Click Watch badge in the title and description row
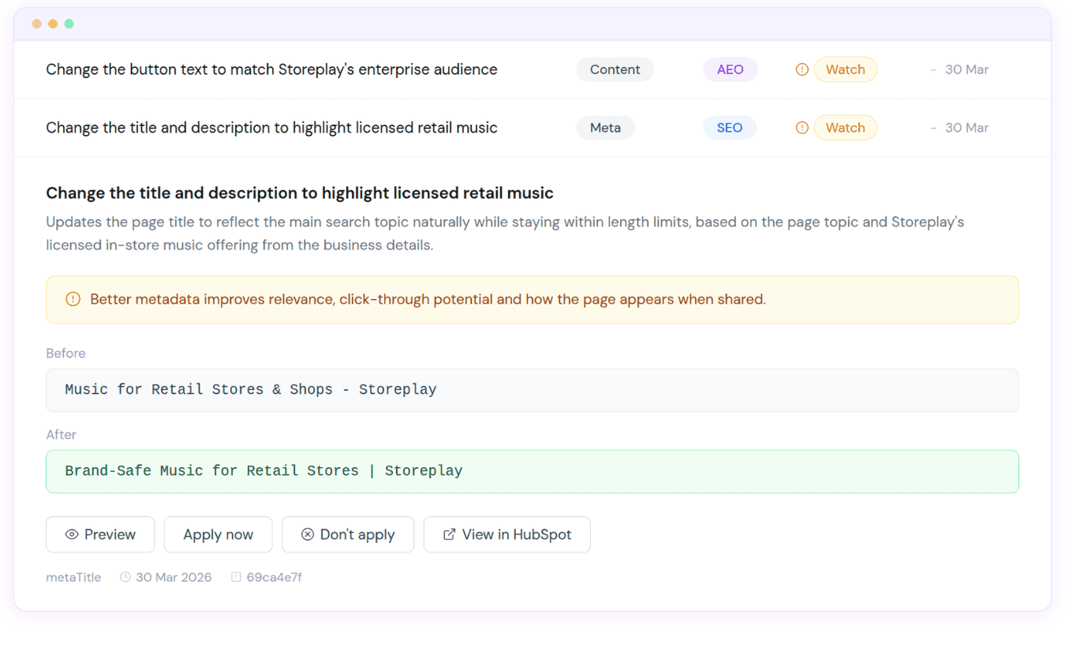Image resolution: width=1065 pixels, height=666 pixels. 846,128
